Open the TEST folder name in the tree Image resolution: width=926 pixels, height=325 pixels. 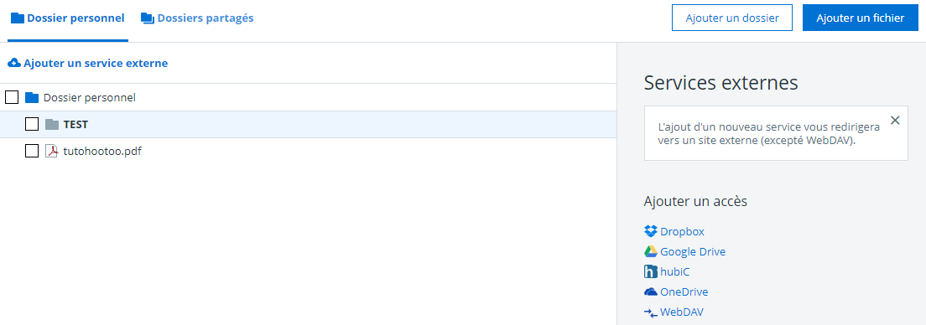point(75,125)
